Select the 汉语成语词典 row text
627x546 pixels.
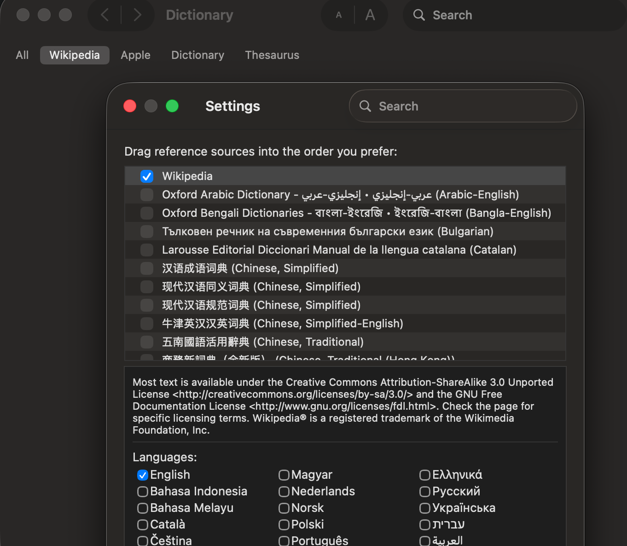tap(250, 268)
